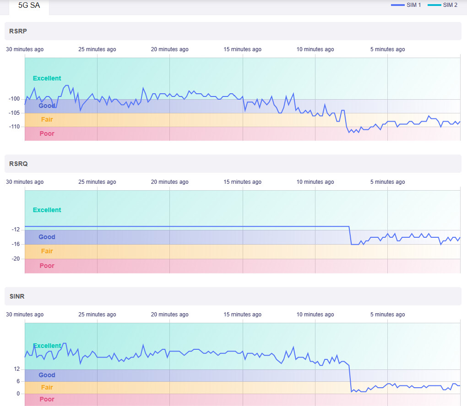Click "30 minutes ago" marker above RSRQ chart
The image size is (467, 406).
click(25, 182)
